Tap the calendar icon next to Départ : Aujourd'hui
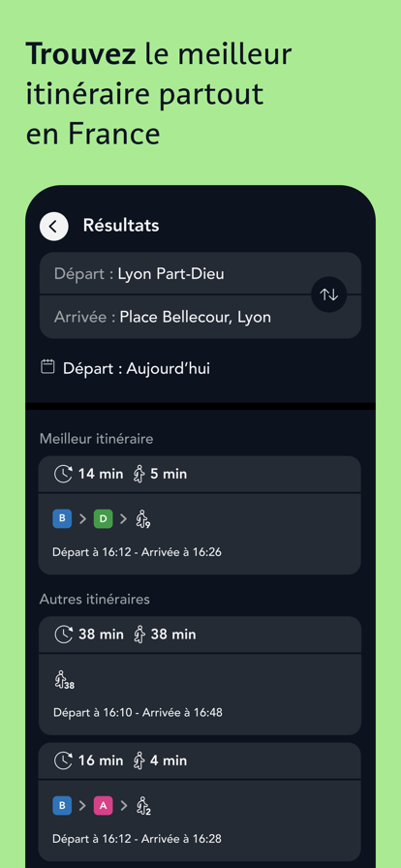Screen dimensions: 401x868 (48, 367)
